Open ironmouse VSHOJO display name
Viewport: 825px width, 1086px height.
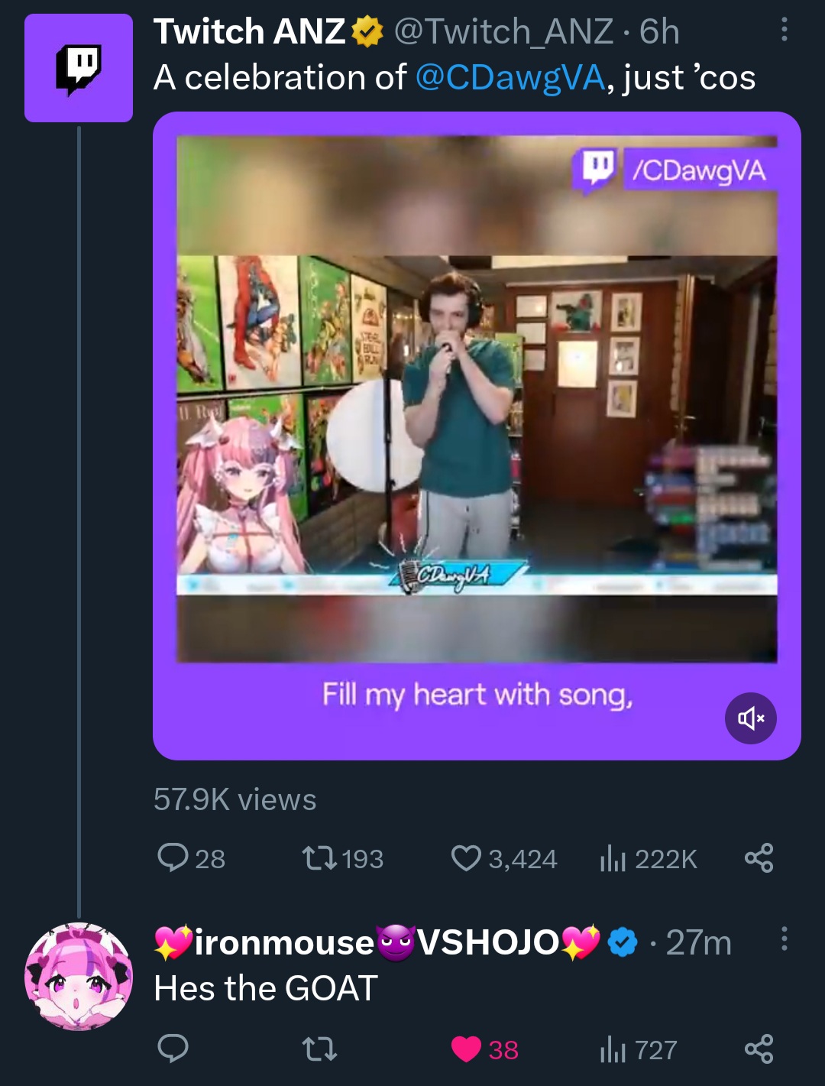coord(377,943)
